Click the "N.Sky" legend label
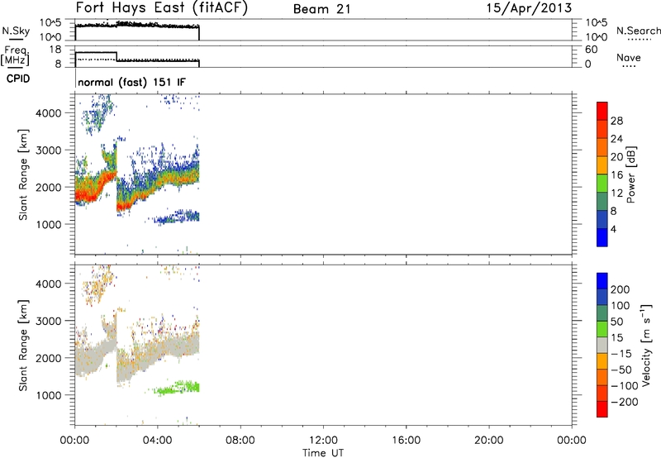Image resolution: width=661 pixels, height=458 pixels. 16,31
